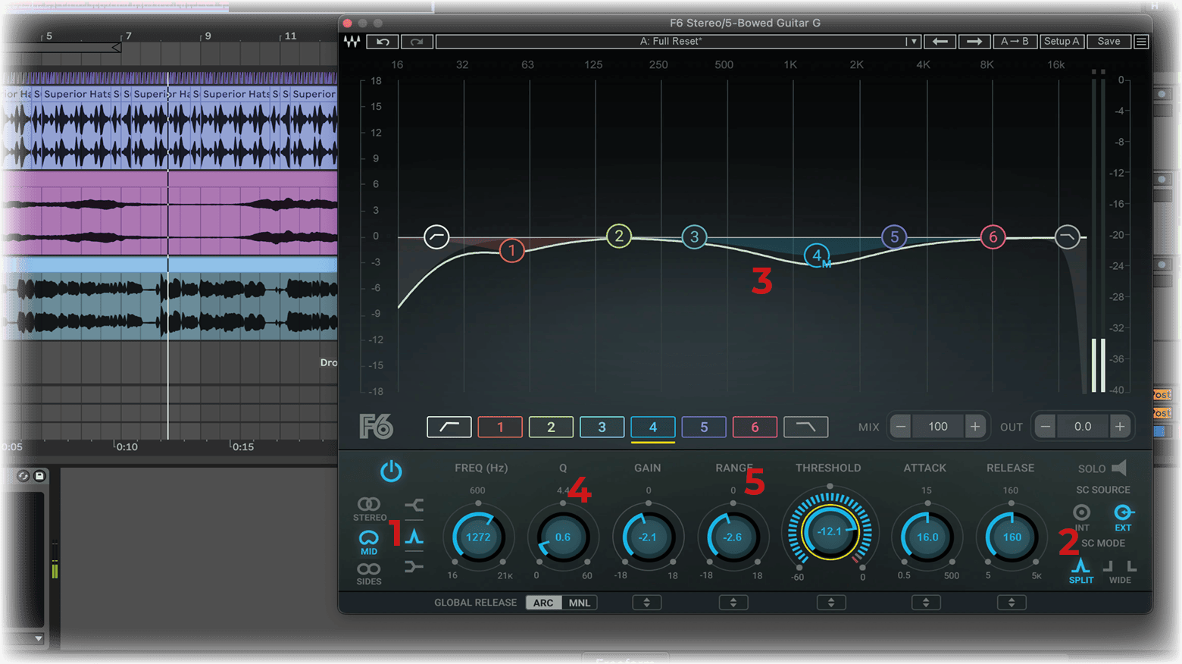The image size is (1182, 664).
Task: Select the bell filter type icon
Action: pos(414,537)
